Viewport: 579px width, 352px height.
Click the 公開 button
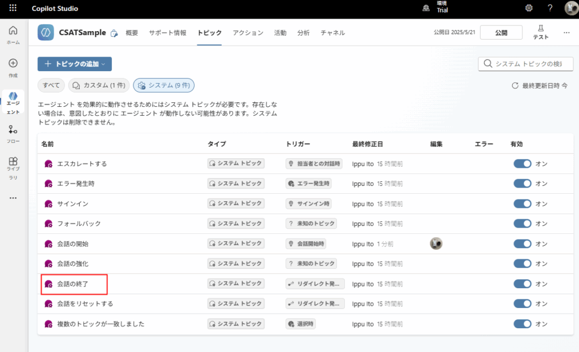pyautogui.click(x=501, y=32)
